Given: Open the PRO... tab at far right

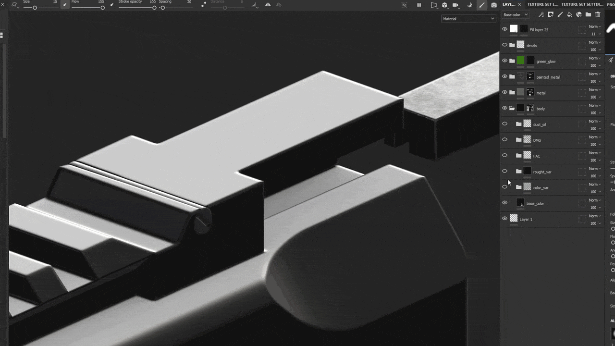Looking at the screenshot, I should tap(611, 4).
